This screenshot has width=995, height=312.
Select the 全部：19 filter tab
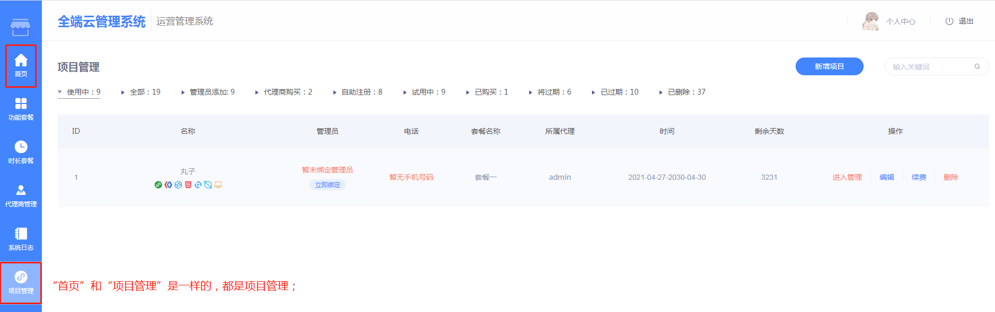pyautogui.click(x=141, y=92)
